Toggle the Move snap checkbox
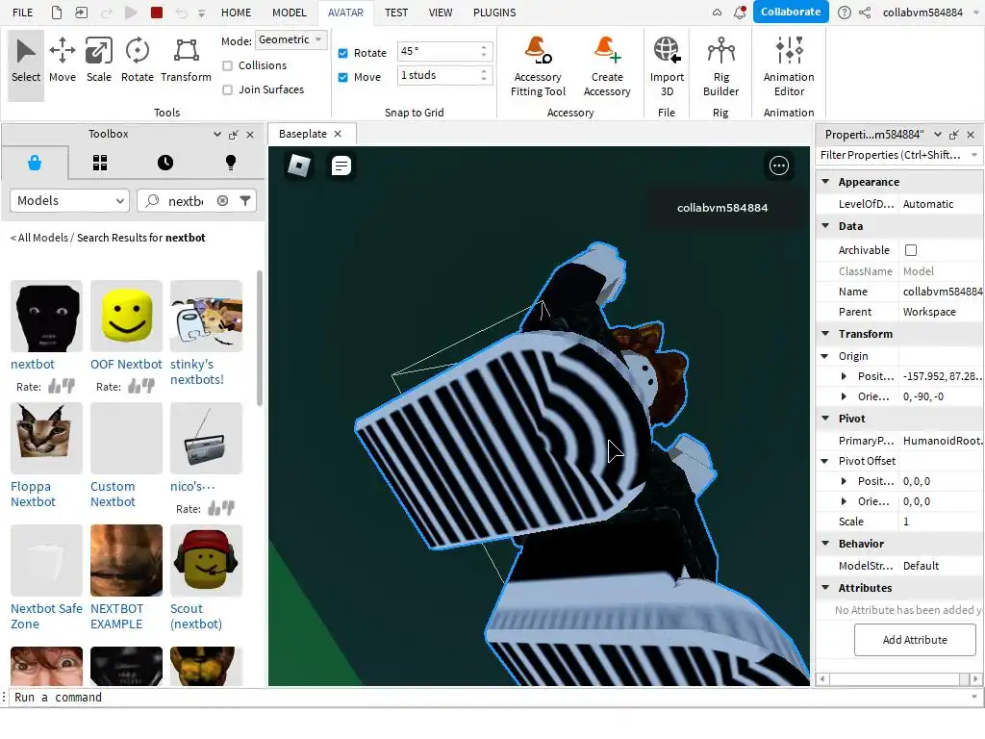The height and width of the screenshot is (739, 985). 343,77
